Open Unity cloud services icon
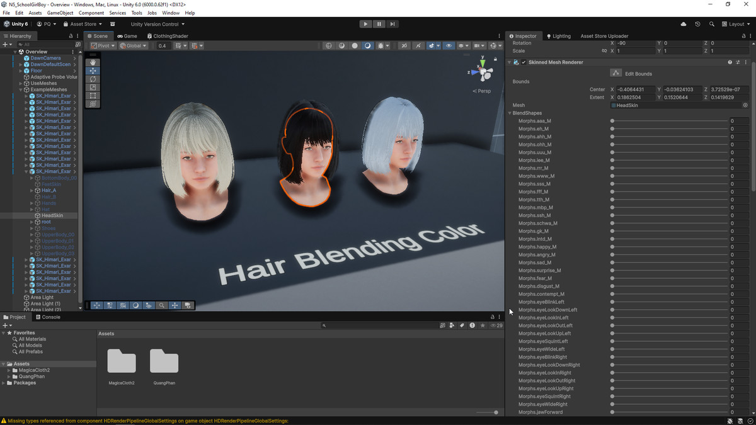Screen dimensions: 756x425 click(x=684, y=24)
